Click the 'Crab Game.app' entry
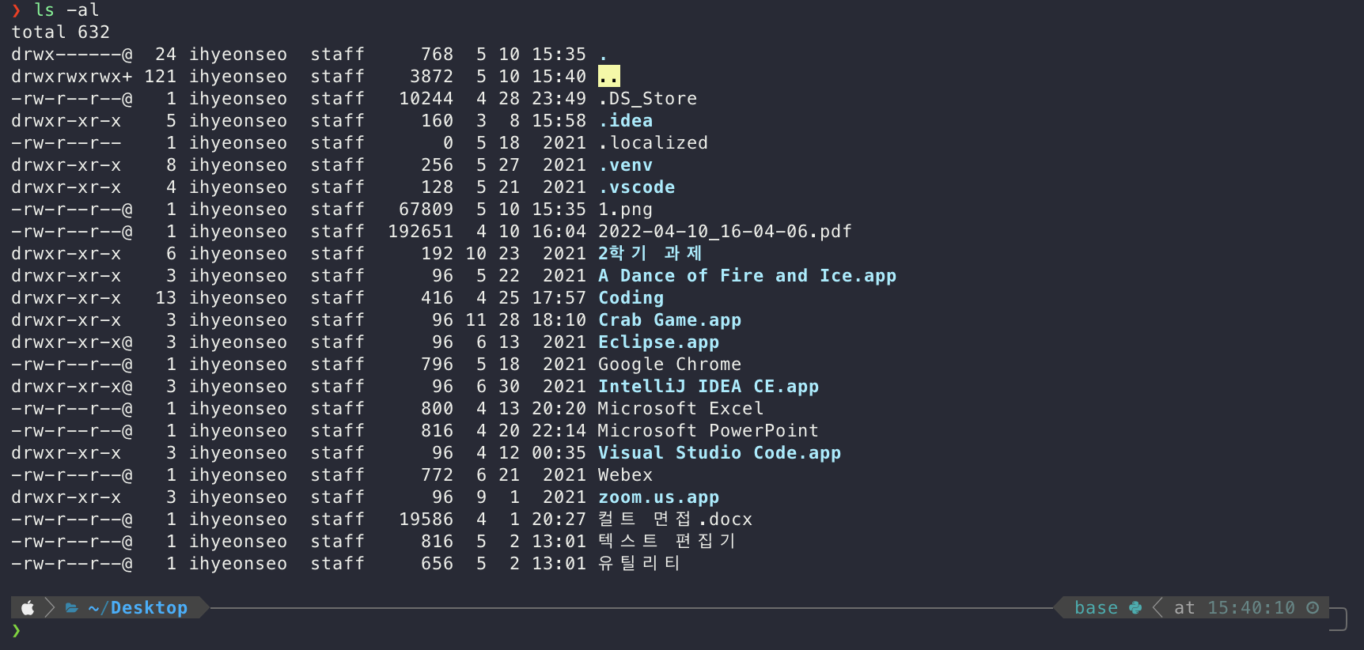Viewport: 1364px width, 650px height. (x=670, y=320)
